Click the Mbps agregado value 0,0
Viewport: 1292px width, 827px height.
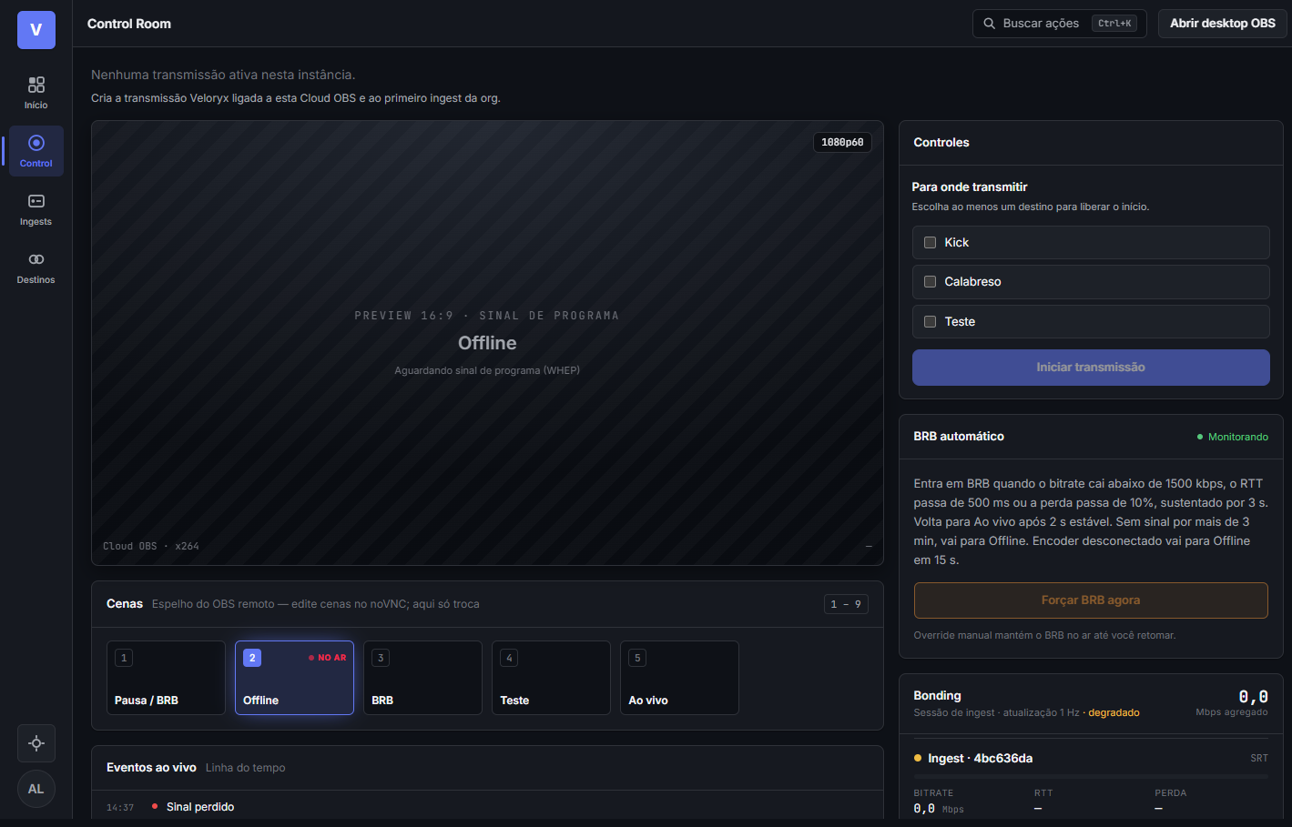pos(1253,697)
